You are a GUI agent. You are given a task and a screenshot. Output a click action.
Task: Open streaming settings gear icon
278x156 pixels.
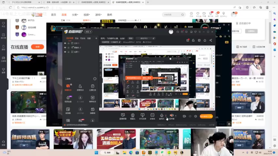pyautogui.click(x=196, y=116)
